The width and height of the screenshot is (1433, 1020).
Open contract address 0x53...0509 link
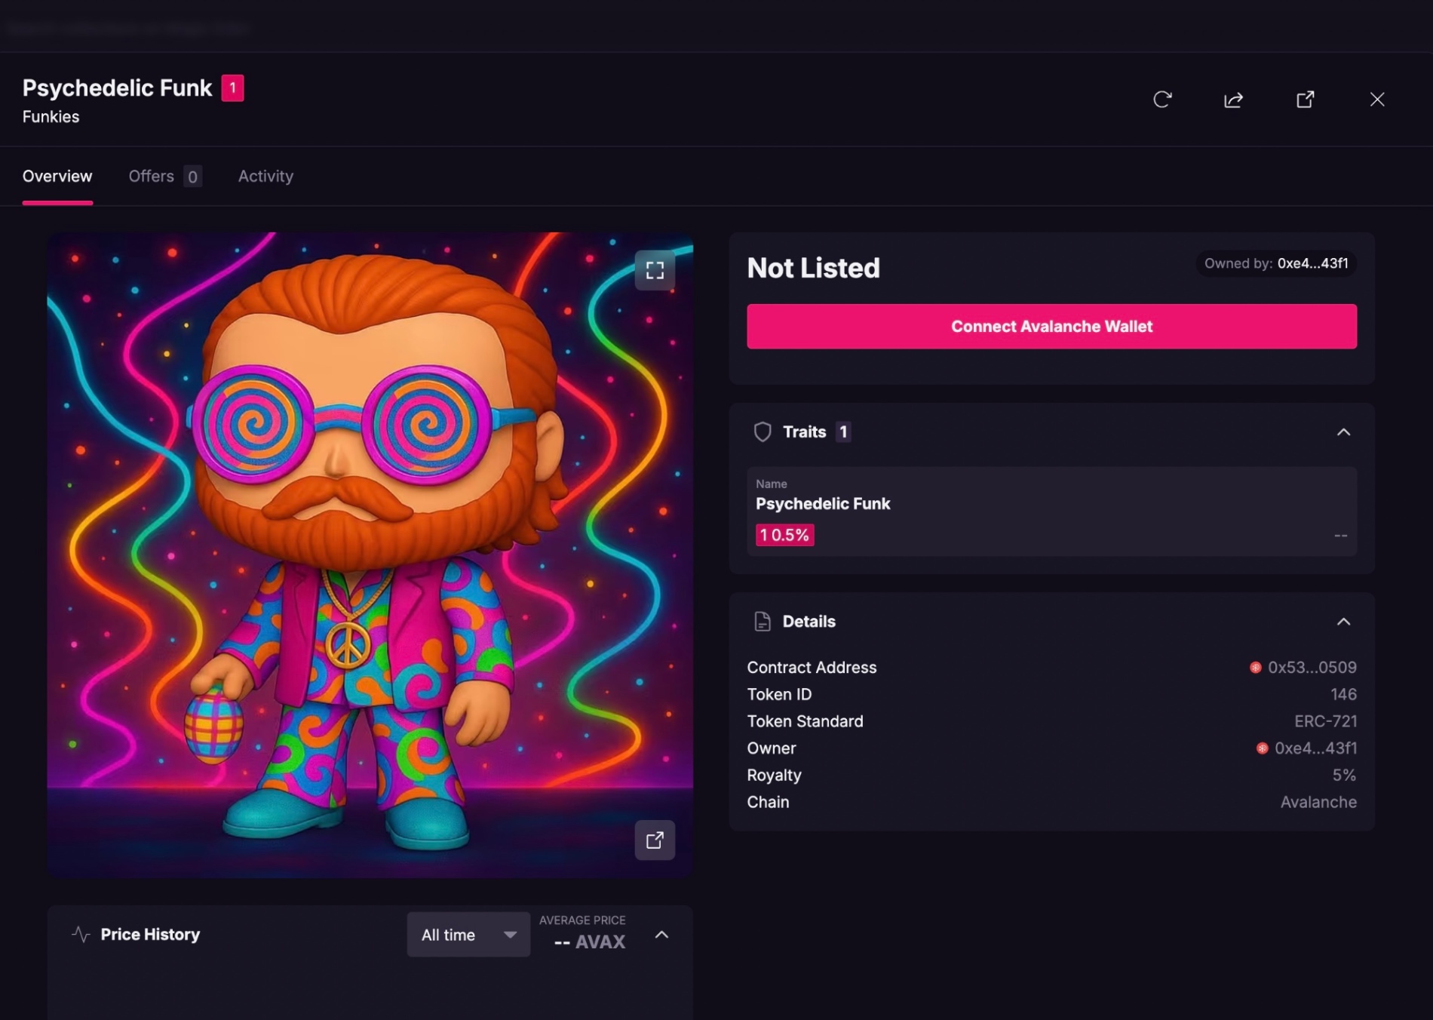point(1311,668)
